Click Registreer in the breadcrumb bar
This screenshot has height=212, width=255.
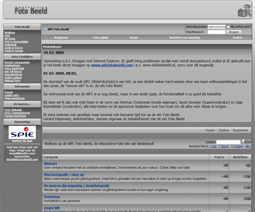point(240,130)
